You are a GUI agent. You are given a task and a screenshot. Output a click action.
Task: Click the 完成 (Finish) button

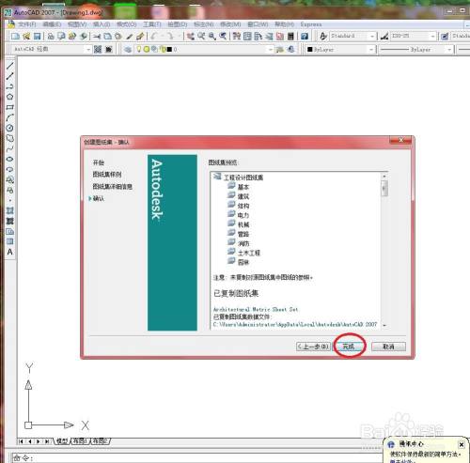click(x=349, y=347)
